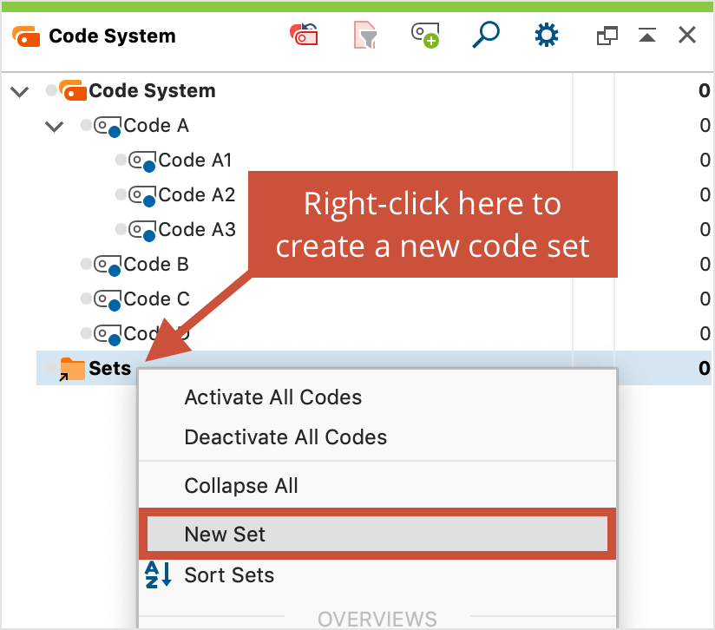Click the frequency count of Code A

705,125
